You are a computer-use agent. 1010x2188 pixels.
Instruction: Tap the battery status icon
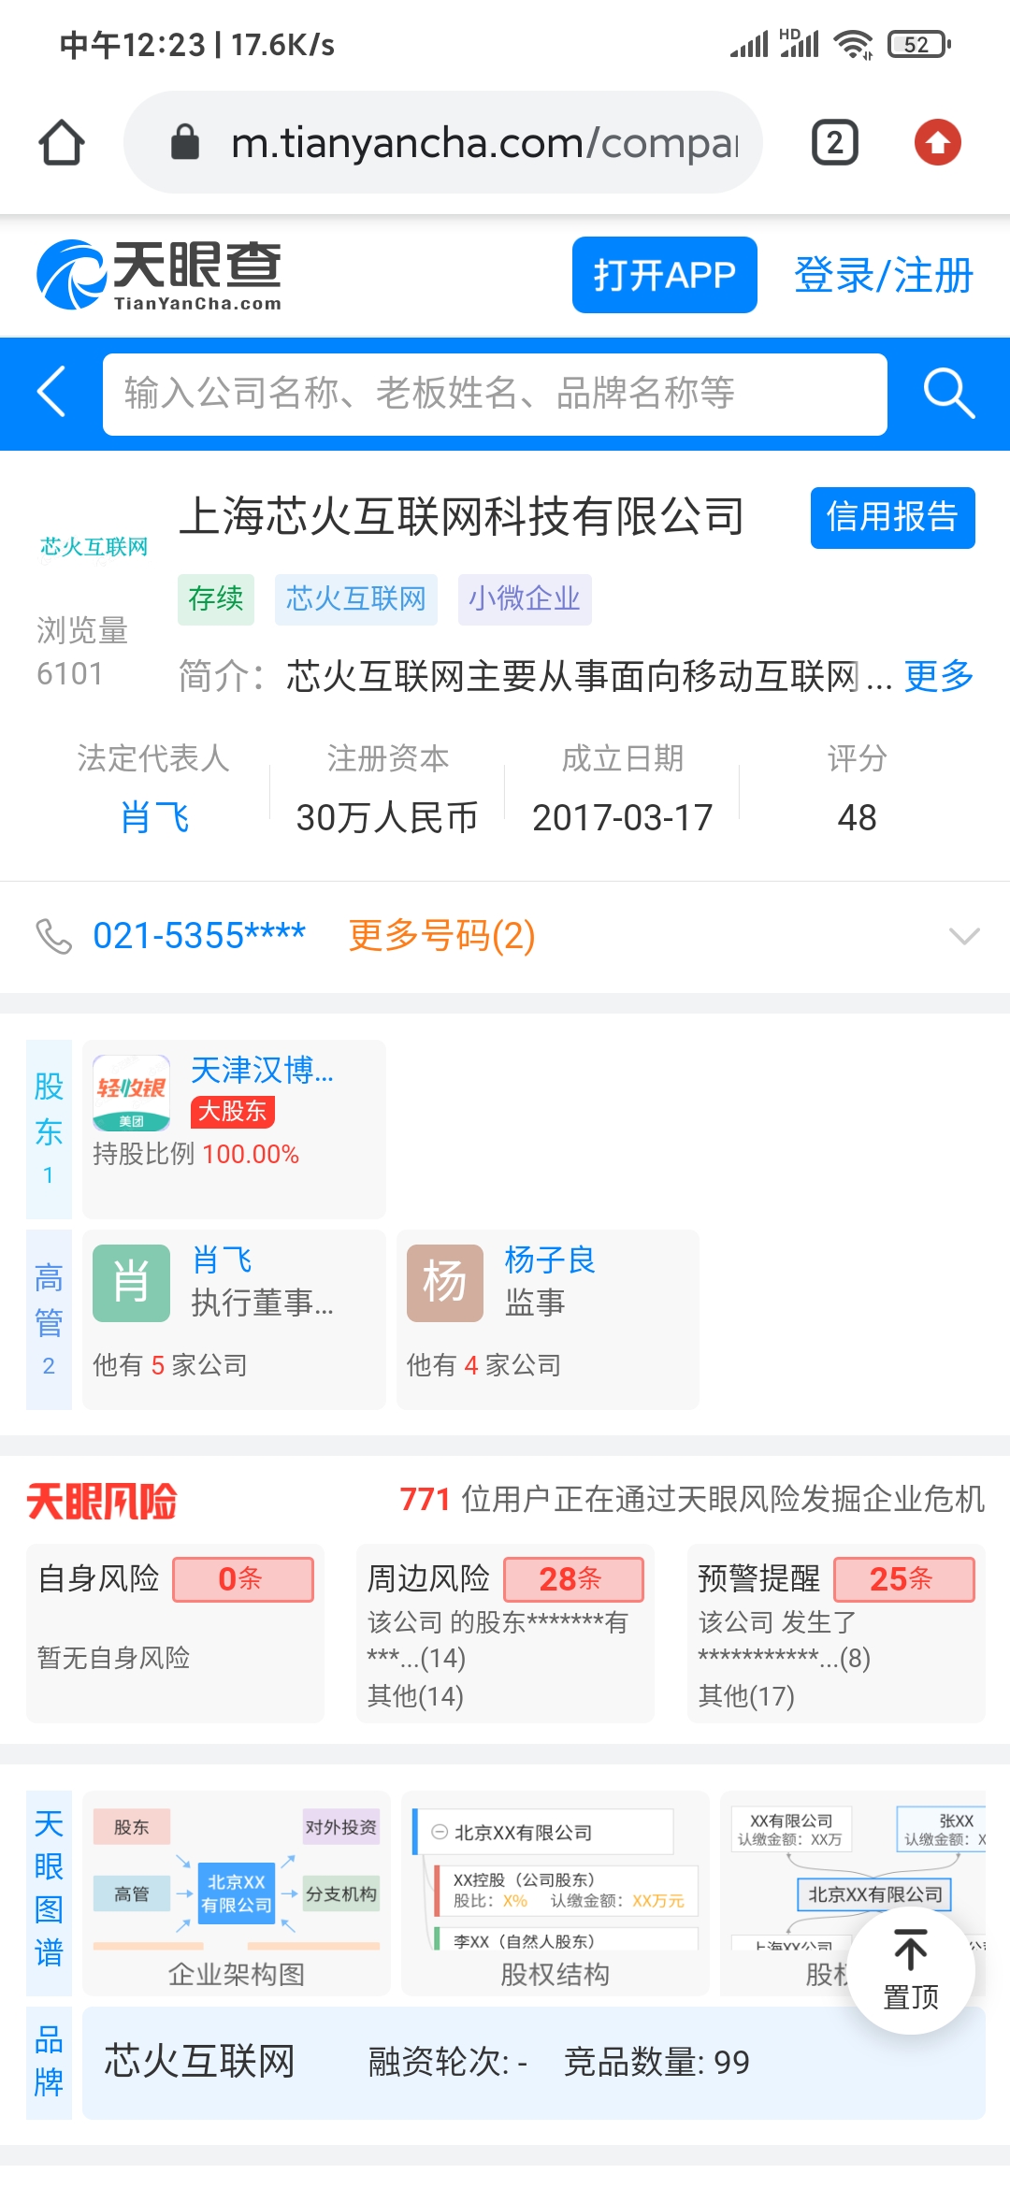[918, 44]
